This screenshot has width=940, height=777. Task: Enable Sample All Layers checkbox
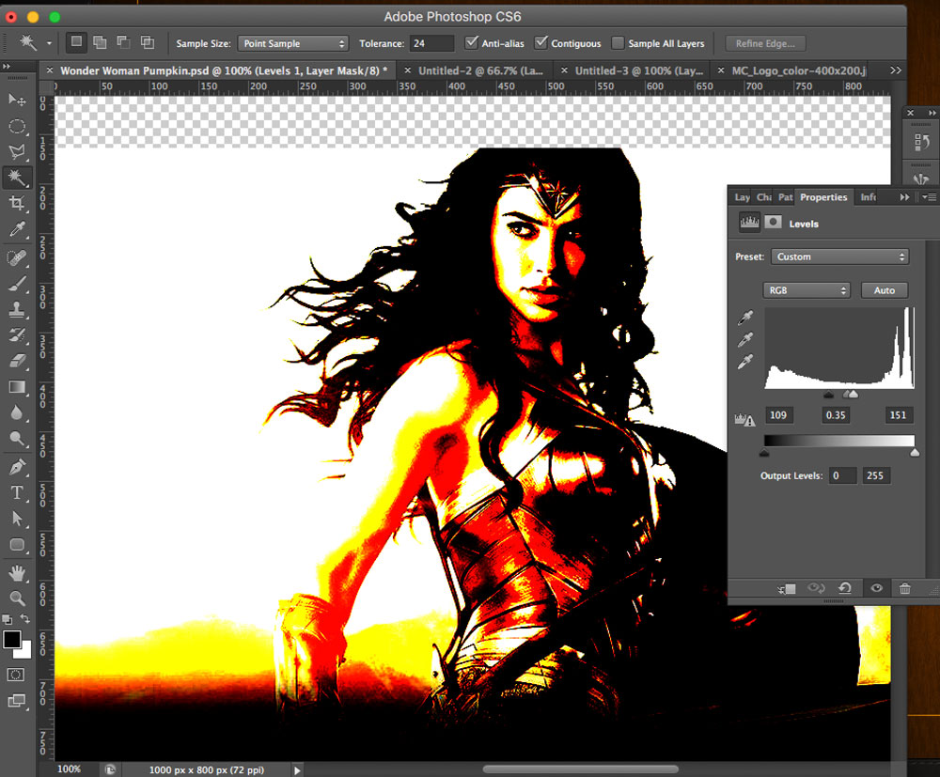[618, 43]
